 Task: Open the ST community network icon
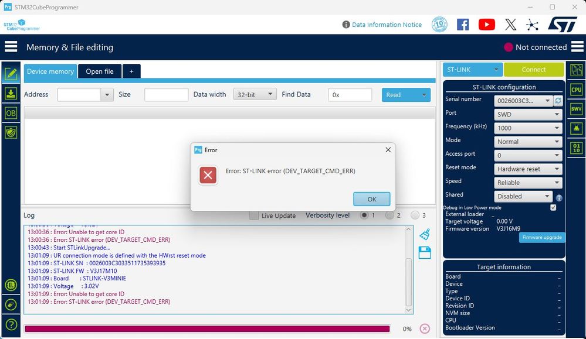coord(532,25)
